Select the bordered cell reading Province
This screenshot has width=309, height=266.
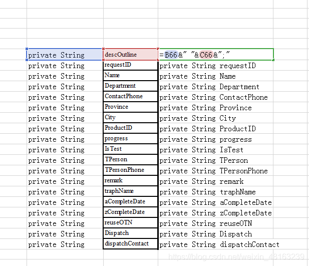(x=130, y=107)
